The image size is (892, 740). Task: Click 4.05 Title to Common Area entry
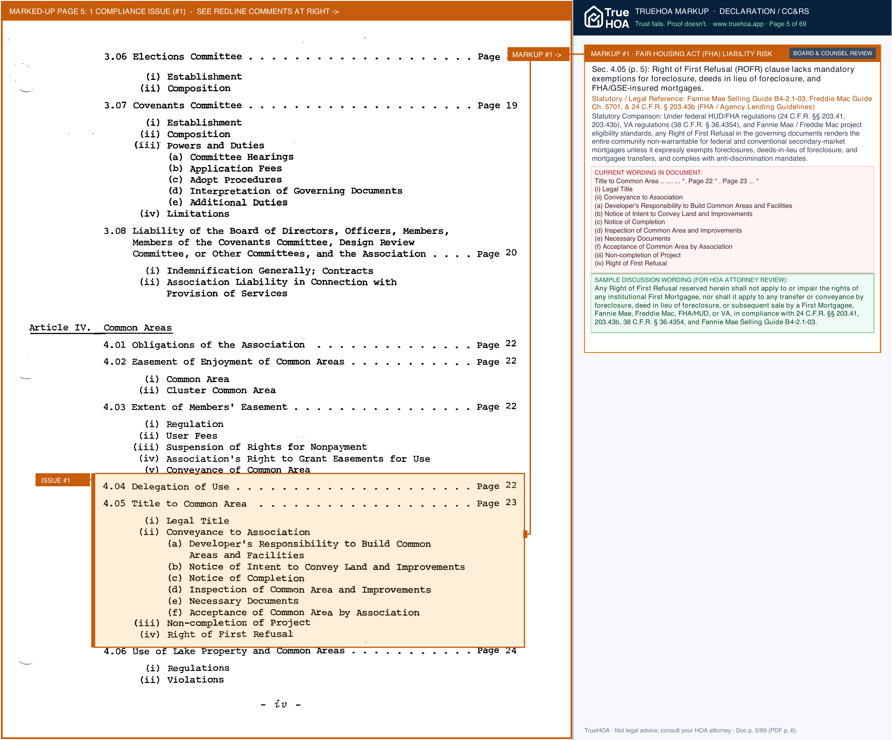coord(310,503)
